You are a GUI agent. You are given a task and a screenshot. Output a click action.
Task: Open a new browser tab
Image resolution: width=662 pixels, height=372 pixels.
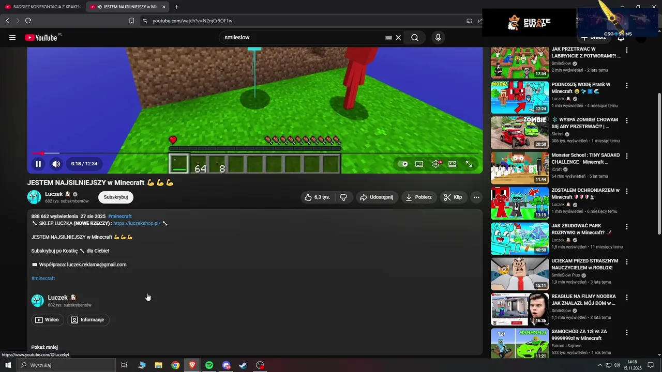point(176,7)
